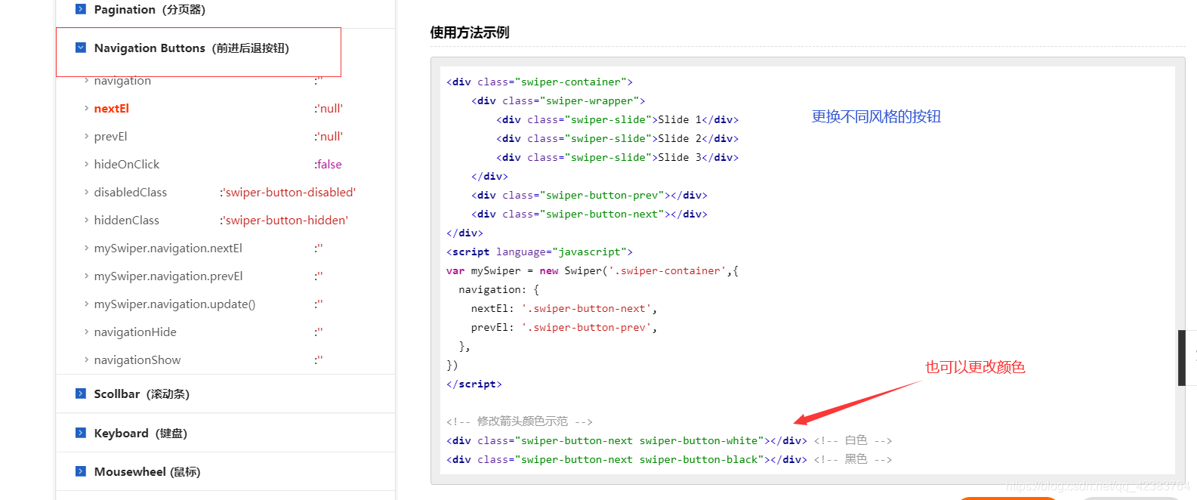
Task: Click the prevEl: '.swiper-button-prev' line
Action: 564,327
